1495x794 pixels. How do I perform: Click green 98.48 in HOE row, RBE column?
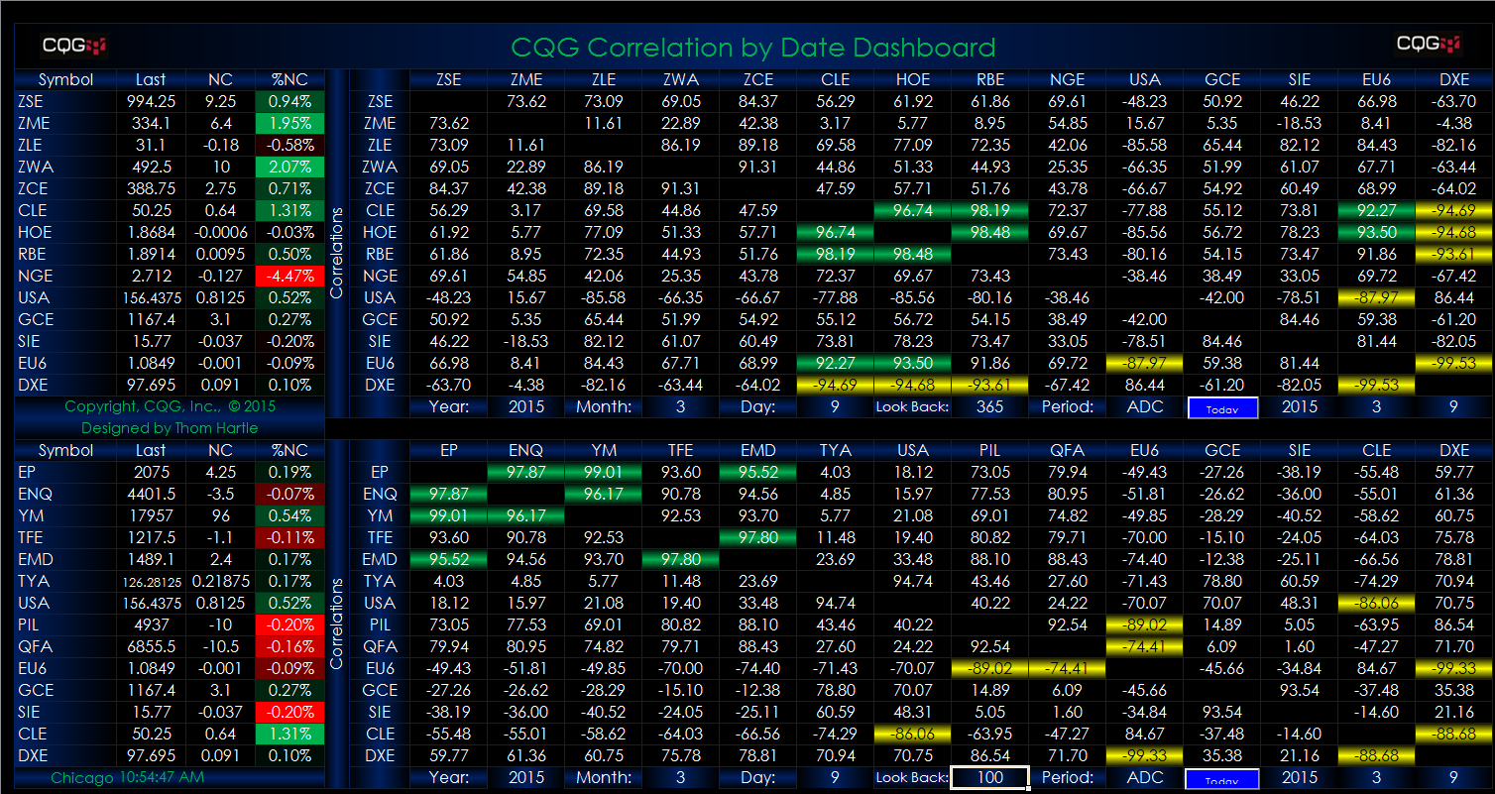[x=989, y=232]
